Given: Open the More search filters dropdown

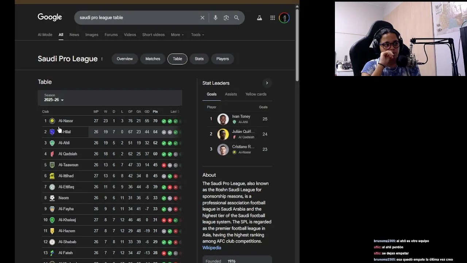Looking at the screenshot, I should click(x=177, y=35).
